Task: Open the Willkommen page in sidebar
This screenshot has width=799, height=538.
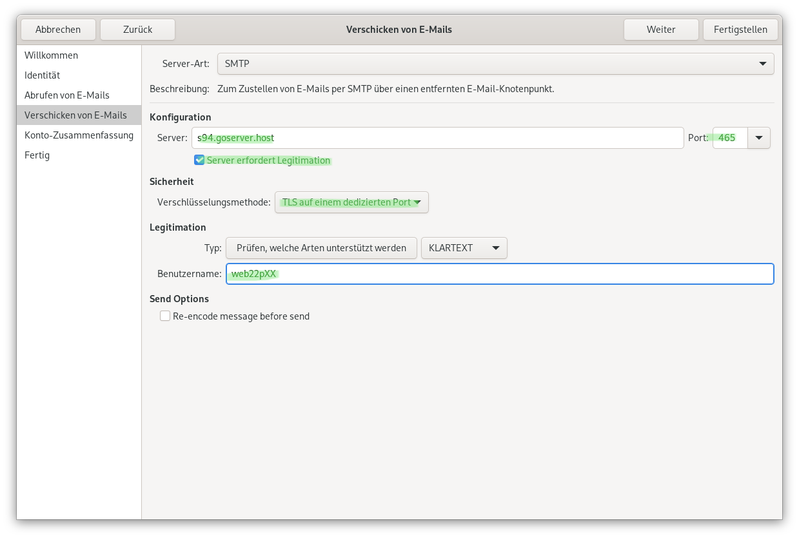Action: tap(52, 55)
